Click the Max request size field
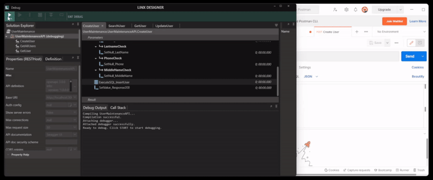This screenshot has height=180, width=433. (62, 127)
